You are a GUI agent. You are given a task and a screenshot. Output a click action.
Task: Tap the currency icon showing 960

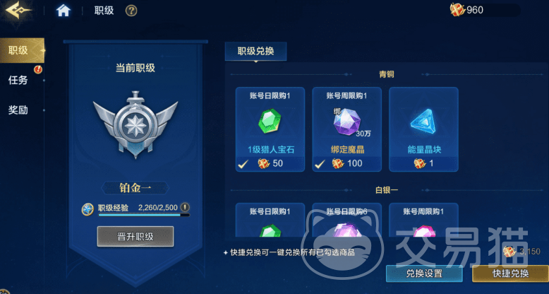click(x=457, y=10)
